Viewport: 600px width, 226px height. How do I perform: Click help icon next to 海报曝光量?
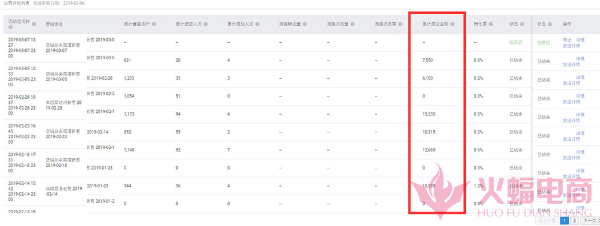[x=305, y=24]
